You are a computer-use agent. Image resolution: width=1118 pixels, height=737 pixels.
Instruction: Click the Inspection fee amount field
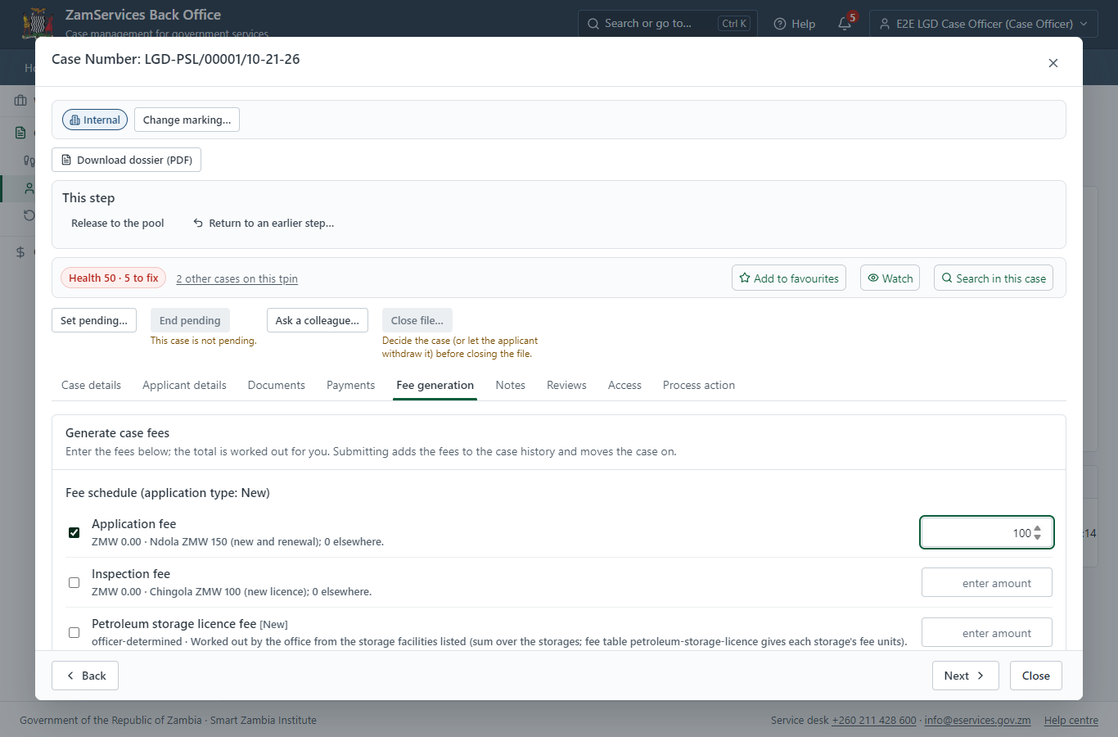987,582
